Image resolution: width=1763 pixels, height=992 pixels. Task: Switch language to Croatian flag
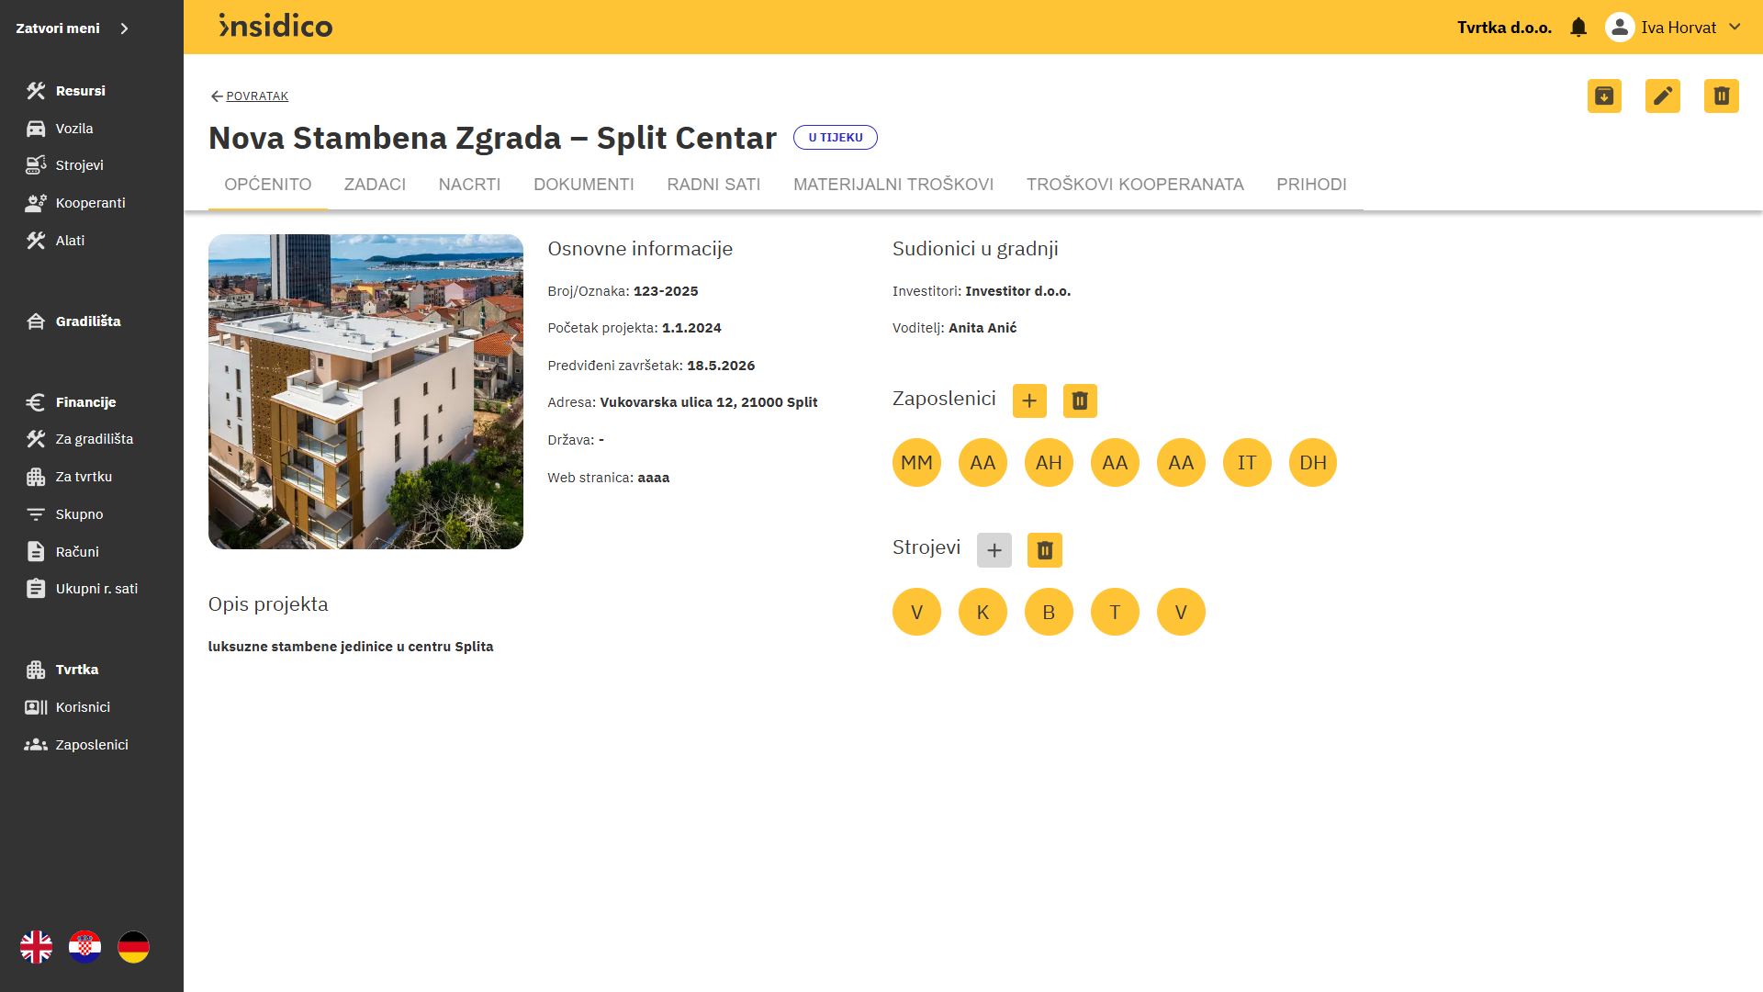click(85, 947)
